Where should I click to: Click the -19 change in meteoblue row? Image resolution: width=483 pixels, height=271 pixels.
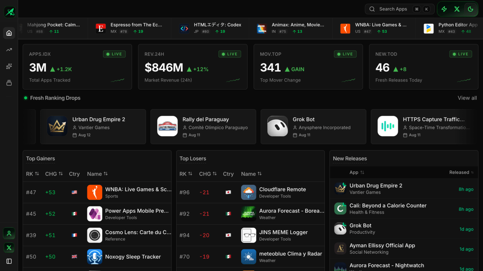[204, 257]
